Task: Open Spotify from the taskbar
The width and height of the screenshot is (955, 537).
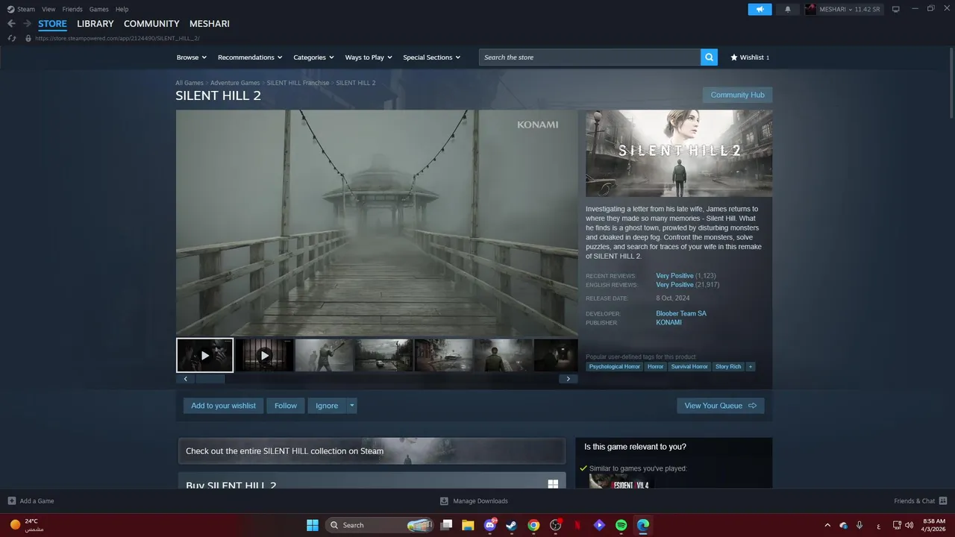Action: (x=621, y=525)
